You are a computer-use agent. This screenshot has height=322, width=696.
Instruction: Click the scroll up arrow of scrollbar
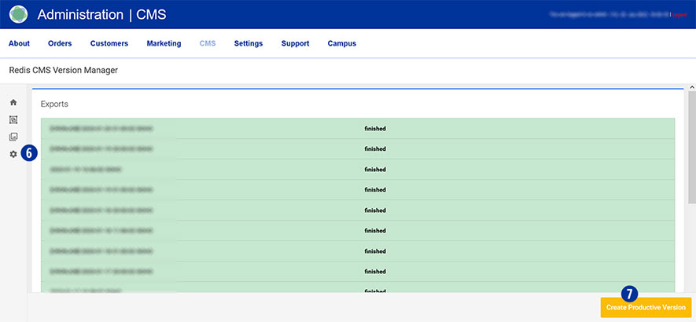691,87
